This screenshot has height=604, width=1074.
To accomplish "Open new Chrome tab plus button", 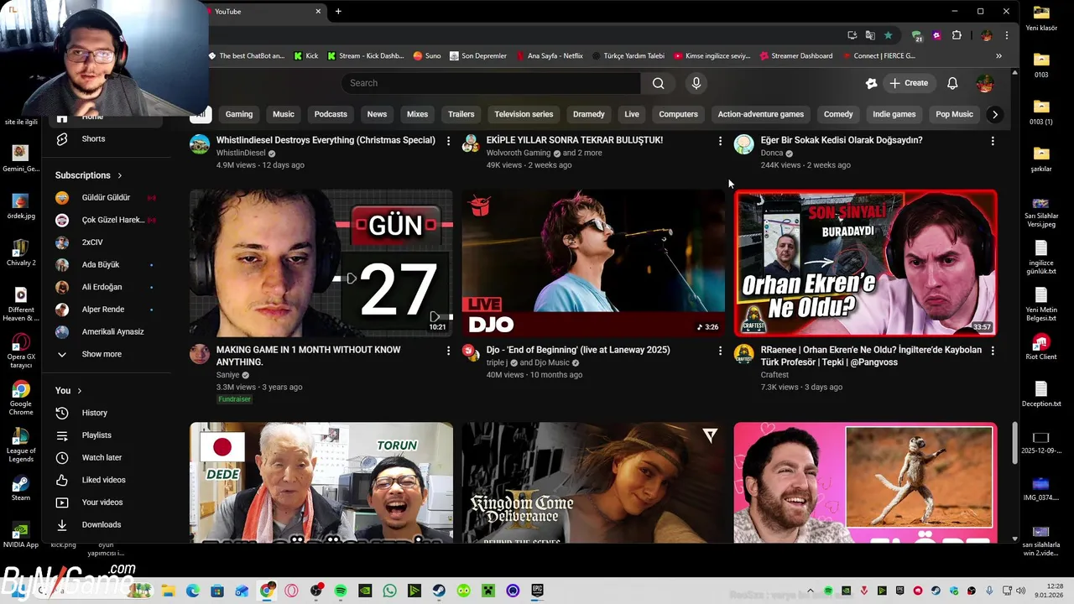I will click(x=338, y=12).
